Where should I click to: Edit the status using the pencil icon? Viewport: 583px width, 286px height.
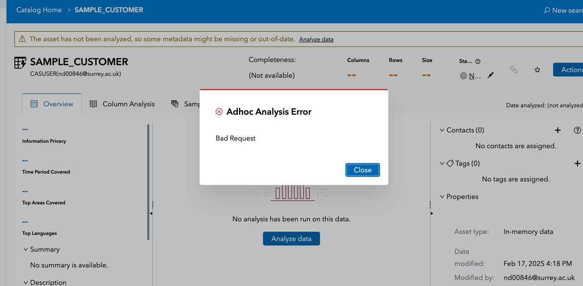click(x=491, y=75)
